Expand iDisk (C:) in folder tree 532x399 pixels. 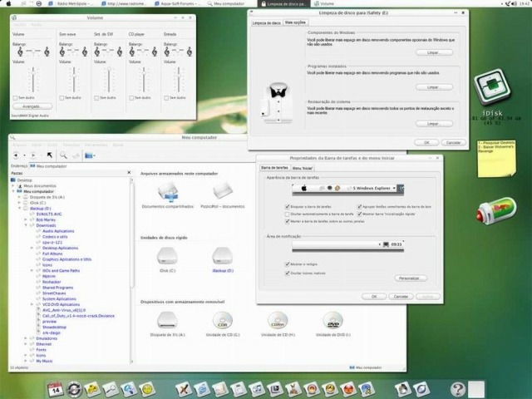click(19, 203)
